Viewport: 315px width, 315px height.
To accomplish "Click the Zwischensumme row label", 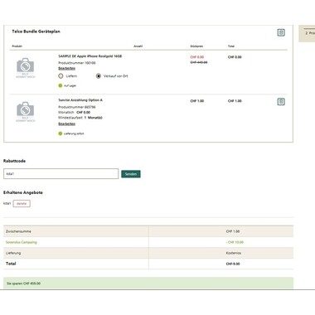I will tap(18, 231).
